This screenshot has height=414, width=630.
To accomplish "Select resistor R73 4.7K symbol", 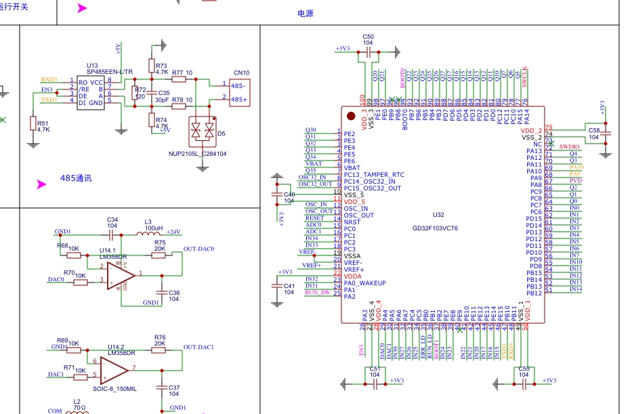I will click(x=152, y=66).
